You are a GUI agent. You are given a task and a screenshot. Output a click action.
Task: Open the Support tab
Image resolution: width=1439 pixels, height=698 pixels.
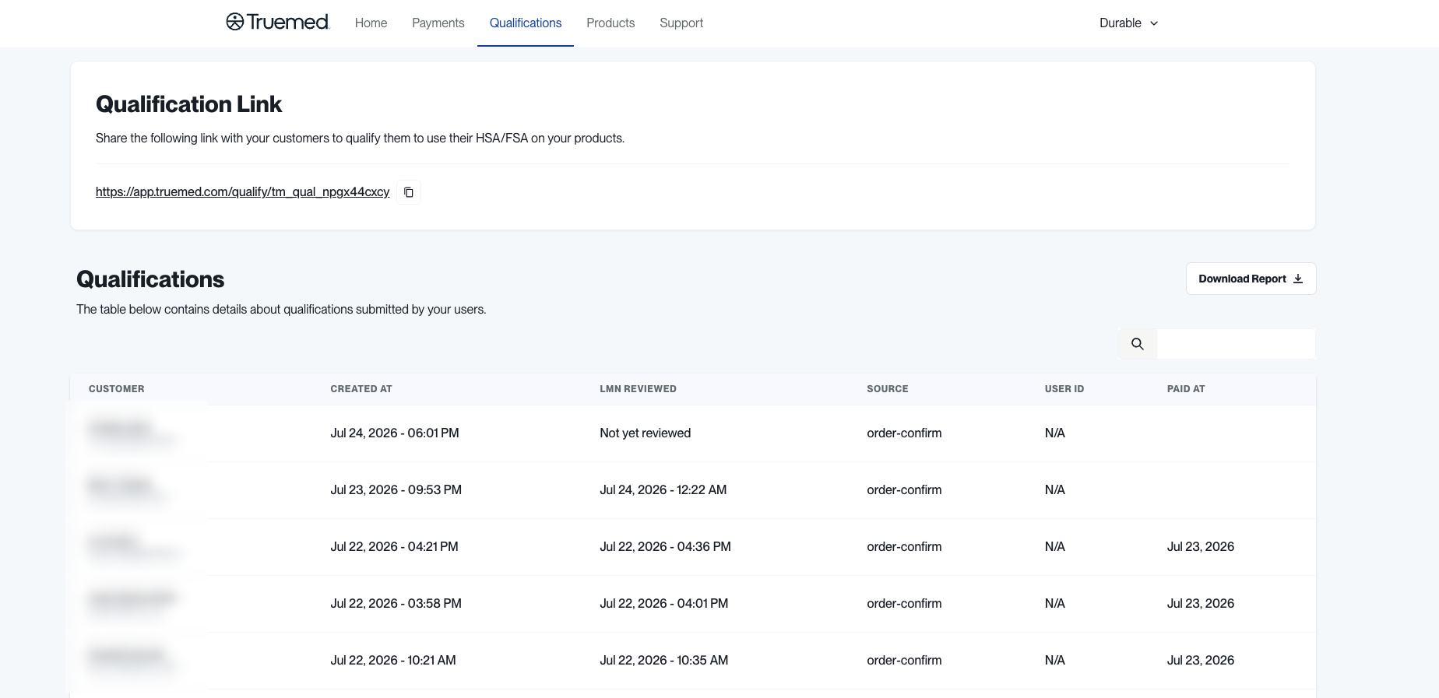[x=681, y=23]
